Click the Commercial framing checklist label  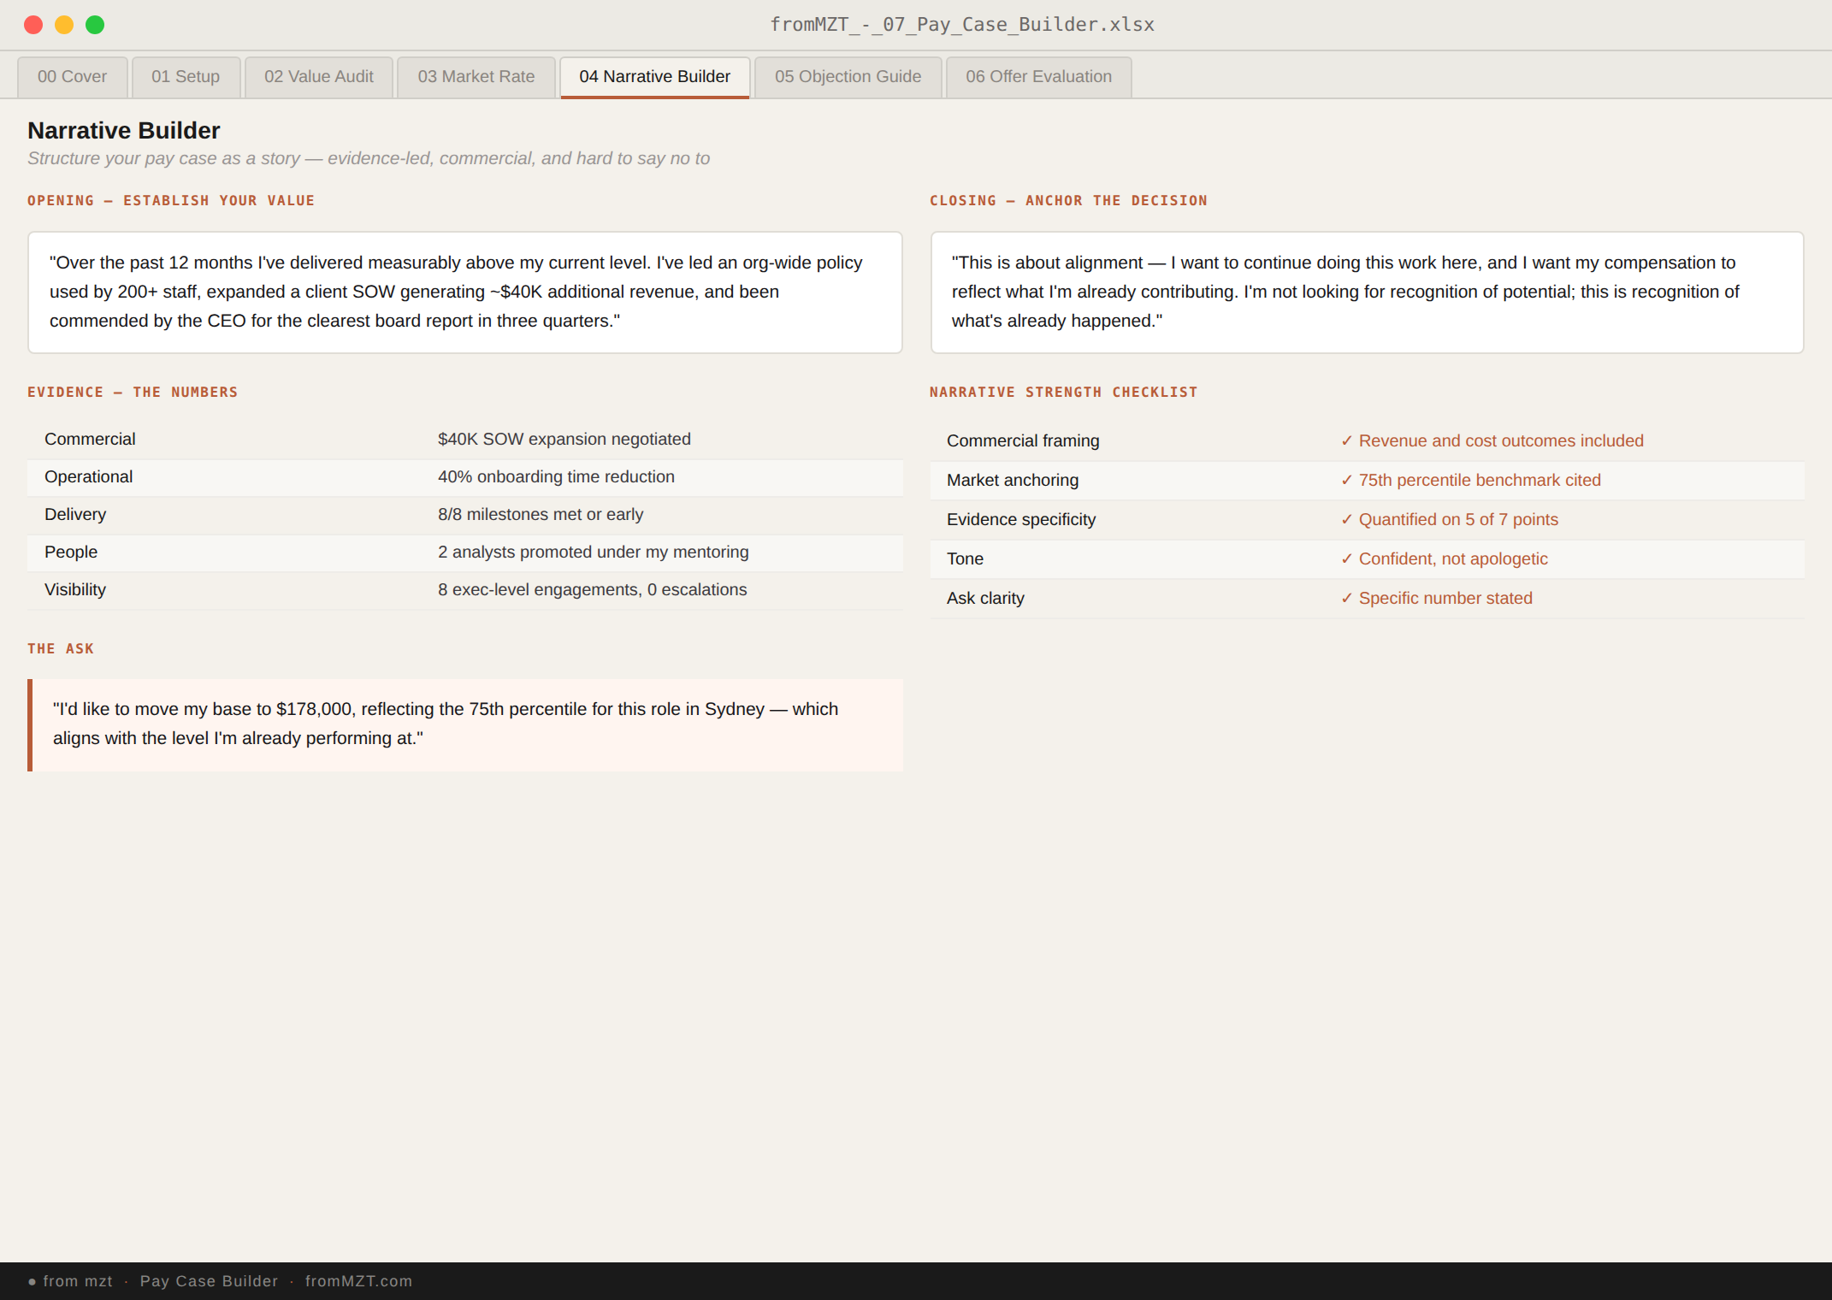coord(1023,441)
